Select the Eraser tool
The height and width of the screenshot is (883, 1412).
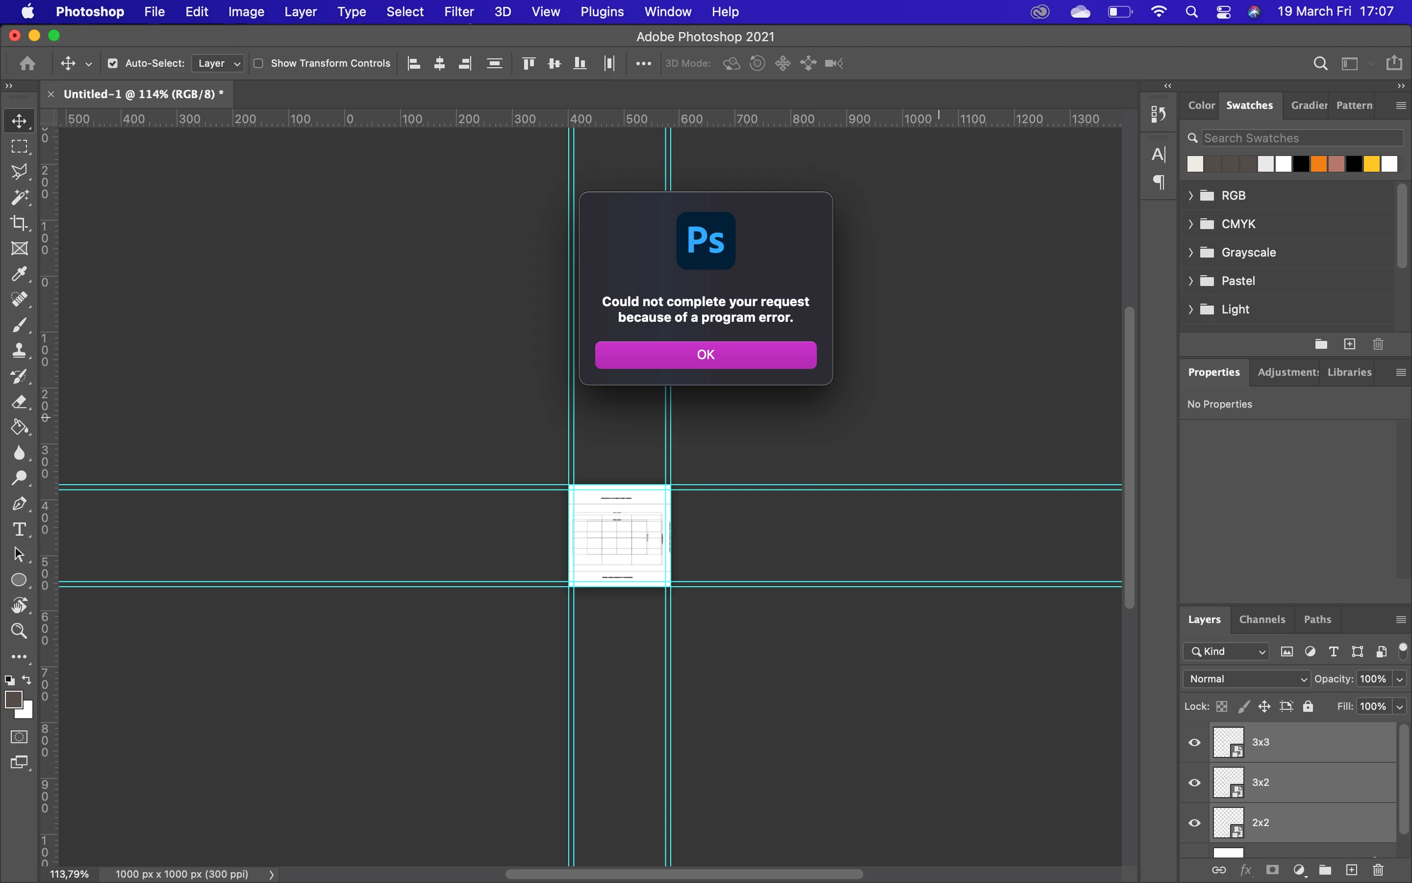tap(19, 402)
